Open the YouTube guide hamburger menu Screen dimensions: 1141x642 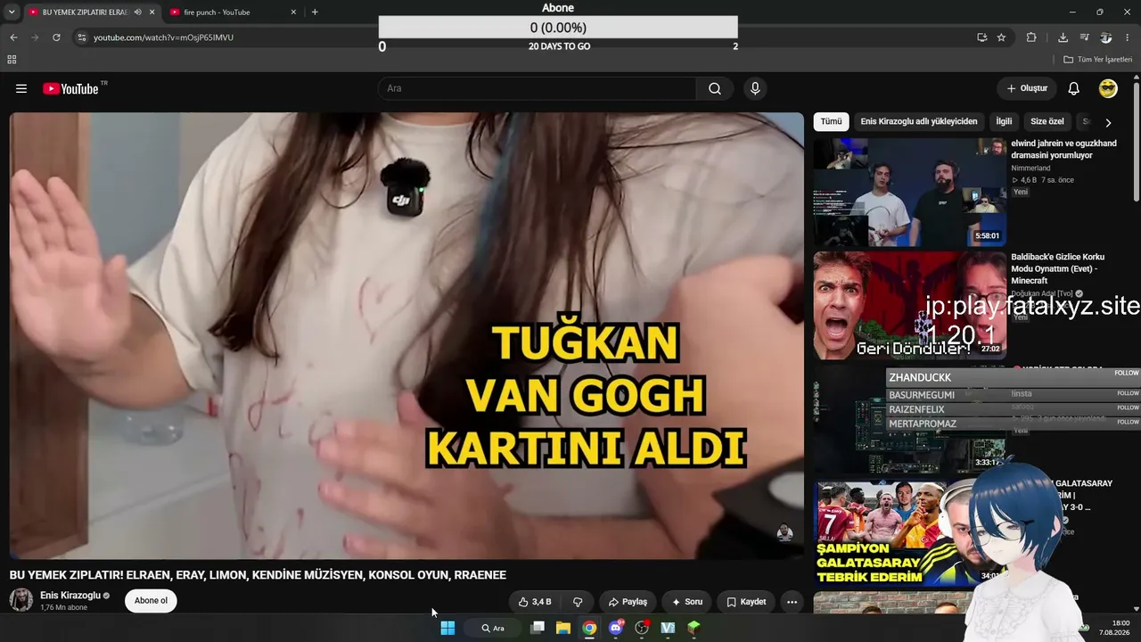(x=21, y=89)
